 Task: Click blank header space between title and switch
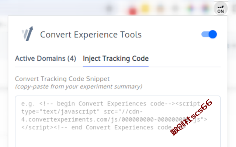(x=171, y=35)
